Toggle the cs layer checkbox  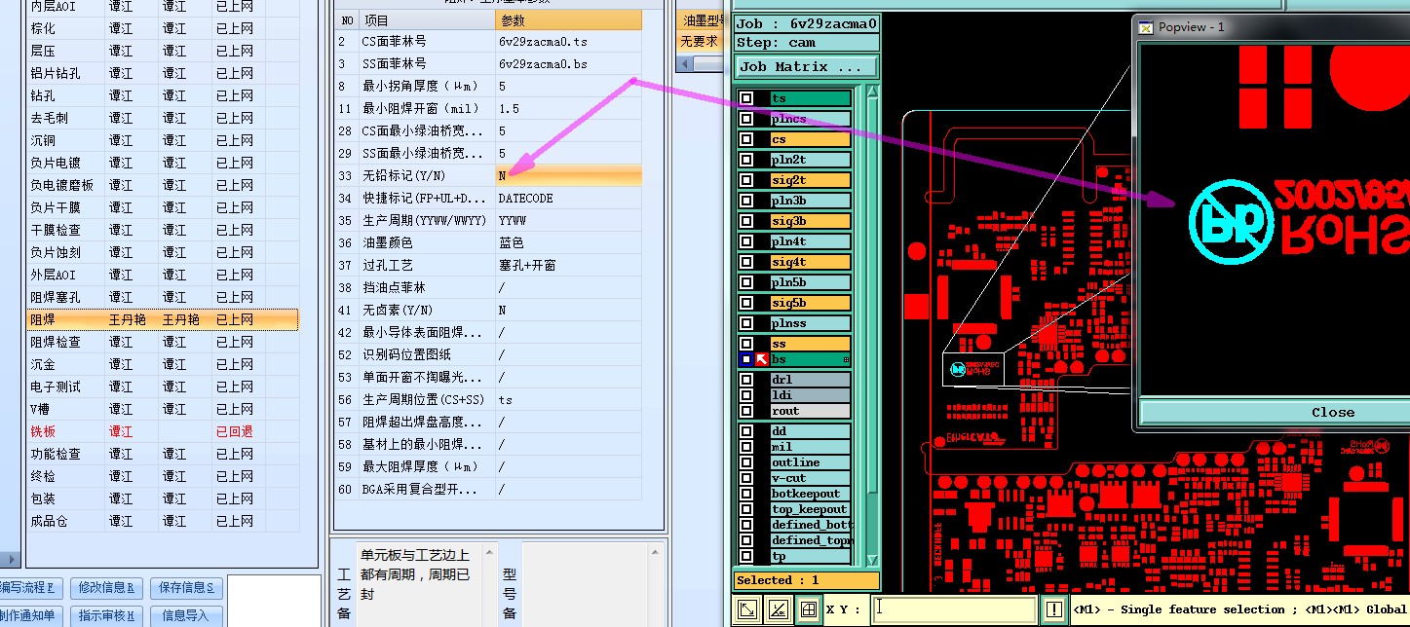pos(745,139)
